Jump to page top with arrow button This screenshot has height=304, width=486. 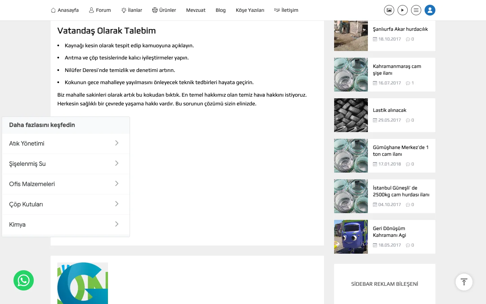(464, 282)
